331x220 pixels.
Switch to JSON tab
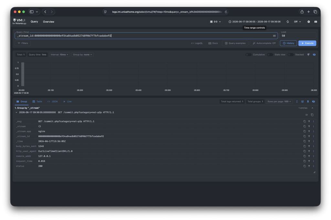click(53, 102)
